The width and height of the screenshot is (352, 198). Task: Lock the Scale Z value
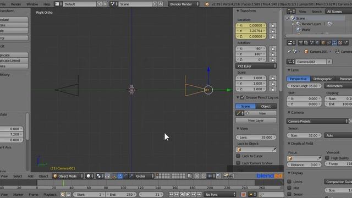273,89
